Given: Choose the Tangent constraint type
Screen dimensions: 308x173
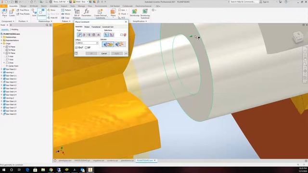Looking at the screenshot, I should [89, 35].
